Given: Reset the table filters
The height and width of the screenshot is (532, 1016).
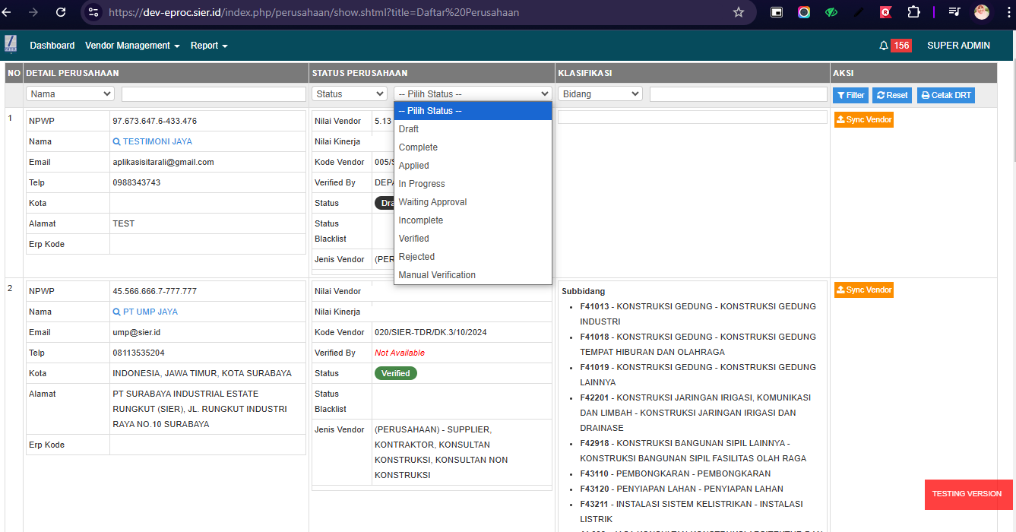Looking at the screenshot, I should (891, 95).
